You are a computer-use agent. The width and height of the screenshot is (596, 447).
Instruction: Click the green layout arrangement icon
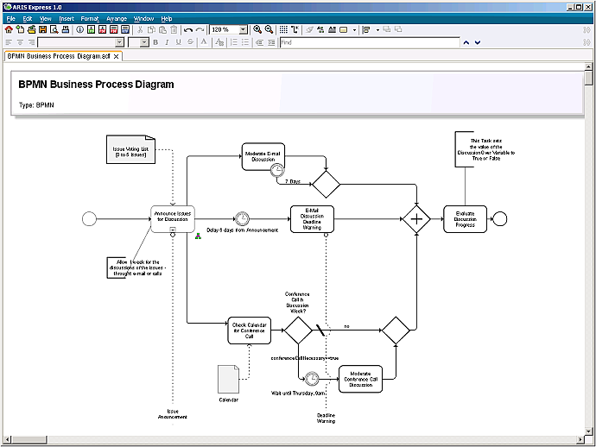[320, 29]
